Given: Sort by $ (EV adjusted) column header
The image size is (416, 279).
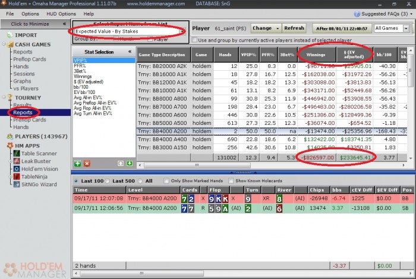Looking at the screenshot, I should pyautogui.click(x=354, y=55).
